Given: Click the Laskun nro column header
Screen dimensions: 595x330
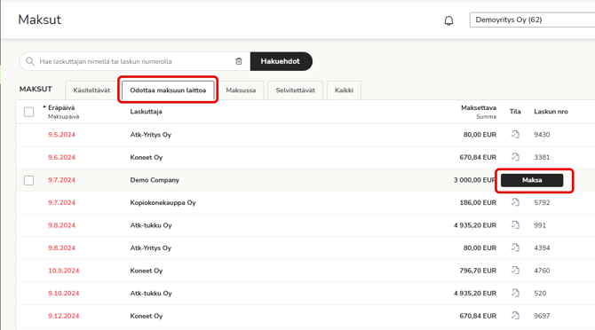Looking at the screenshot, I should click(x=551, y=112).
